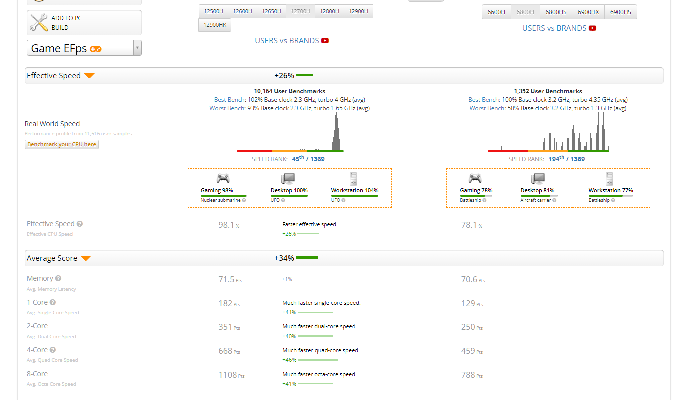This screenshot has width=685, height=400.
Task: Click the gamepad icon above Gaming 98%
Action: tap(223, 178)
